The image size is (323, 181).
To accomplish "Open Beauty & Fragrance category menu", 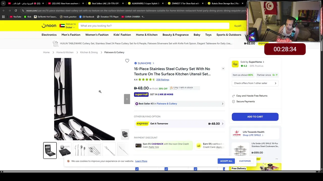I will click(176, 35).
